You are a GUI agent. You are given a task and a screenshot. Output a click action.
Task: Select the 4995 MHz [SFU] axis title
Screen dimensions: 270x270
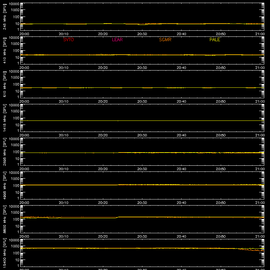5,185
